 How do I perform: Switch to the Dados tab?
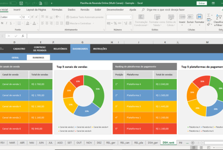point(71,10)
